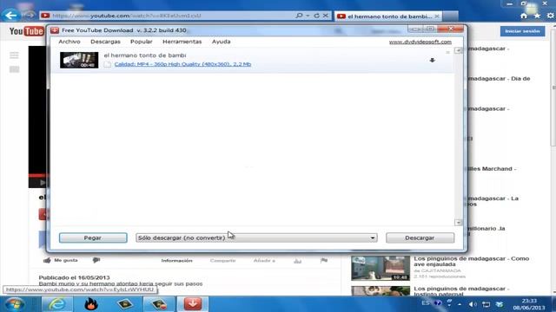Click the YouTube player play button

tap(43, 183)
